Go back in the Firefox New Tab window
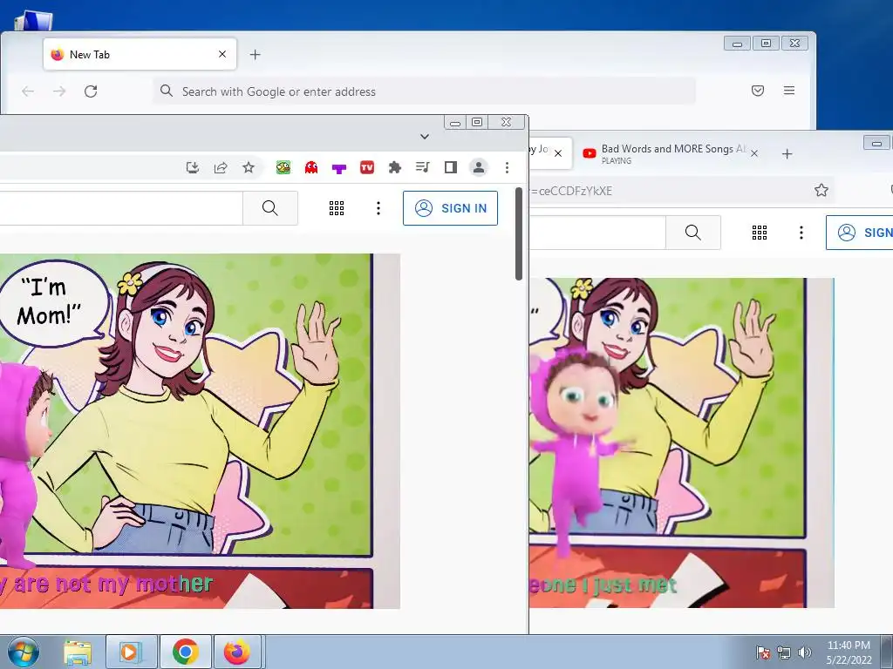Viewport: 893px width, 669px height. point(28,91)
